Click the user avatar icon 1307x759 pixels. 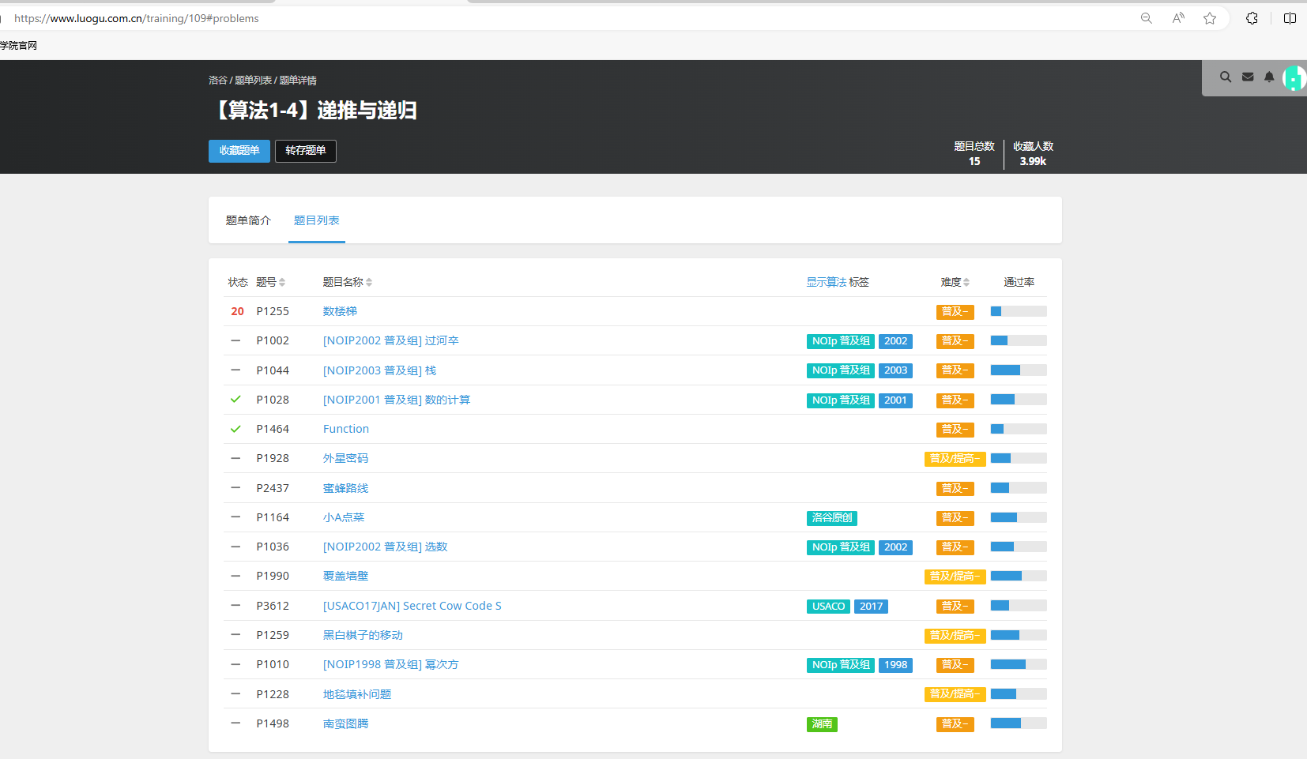pyautogui.click(x=1294, y=78)
